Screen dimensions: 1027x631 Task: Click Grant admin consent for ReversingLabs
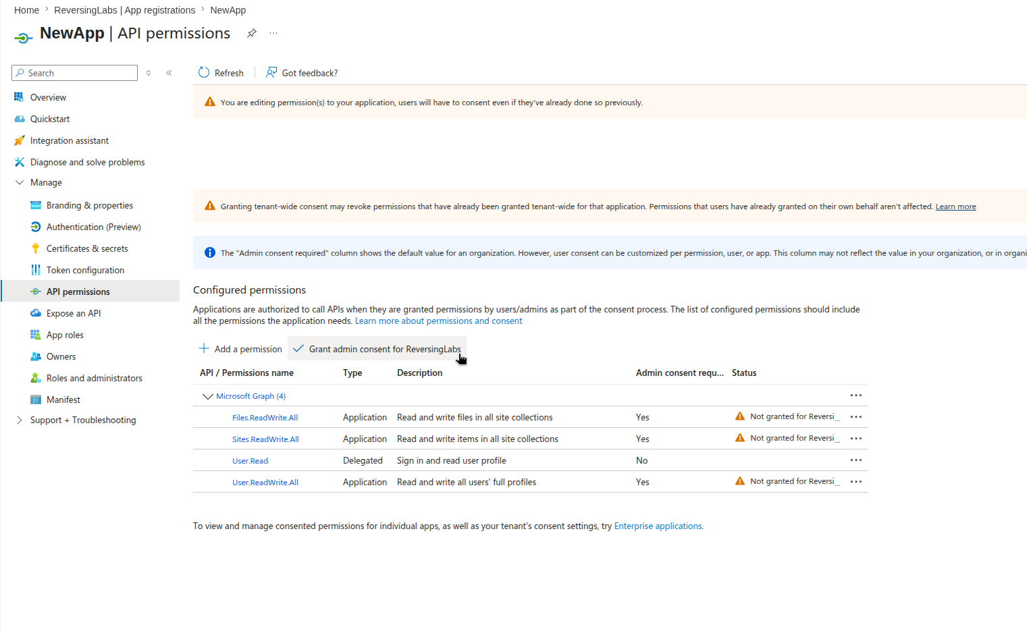pyautogui.click(x=377, y=349)
